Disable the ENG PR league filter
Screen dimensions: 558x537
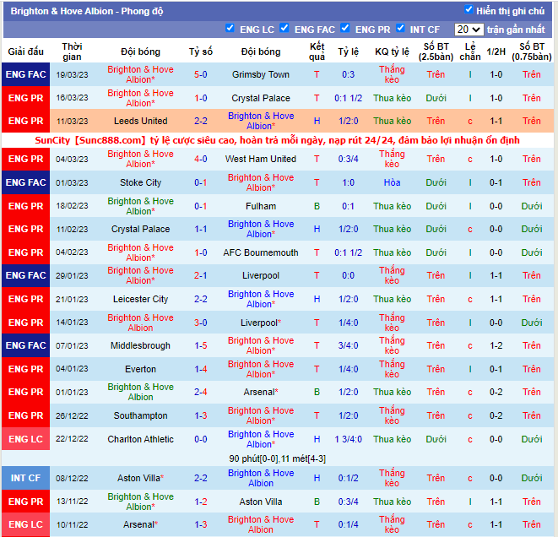coord(345,29)
